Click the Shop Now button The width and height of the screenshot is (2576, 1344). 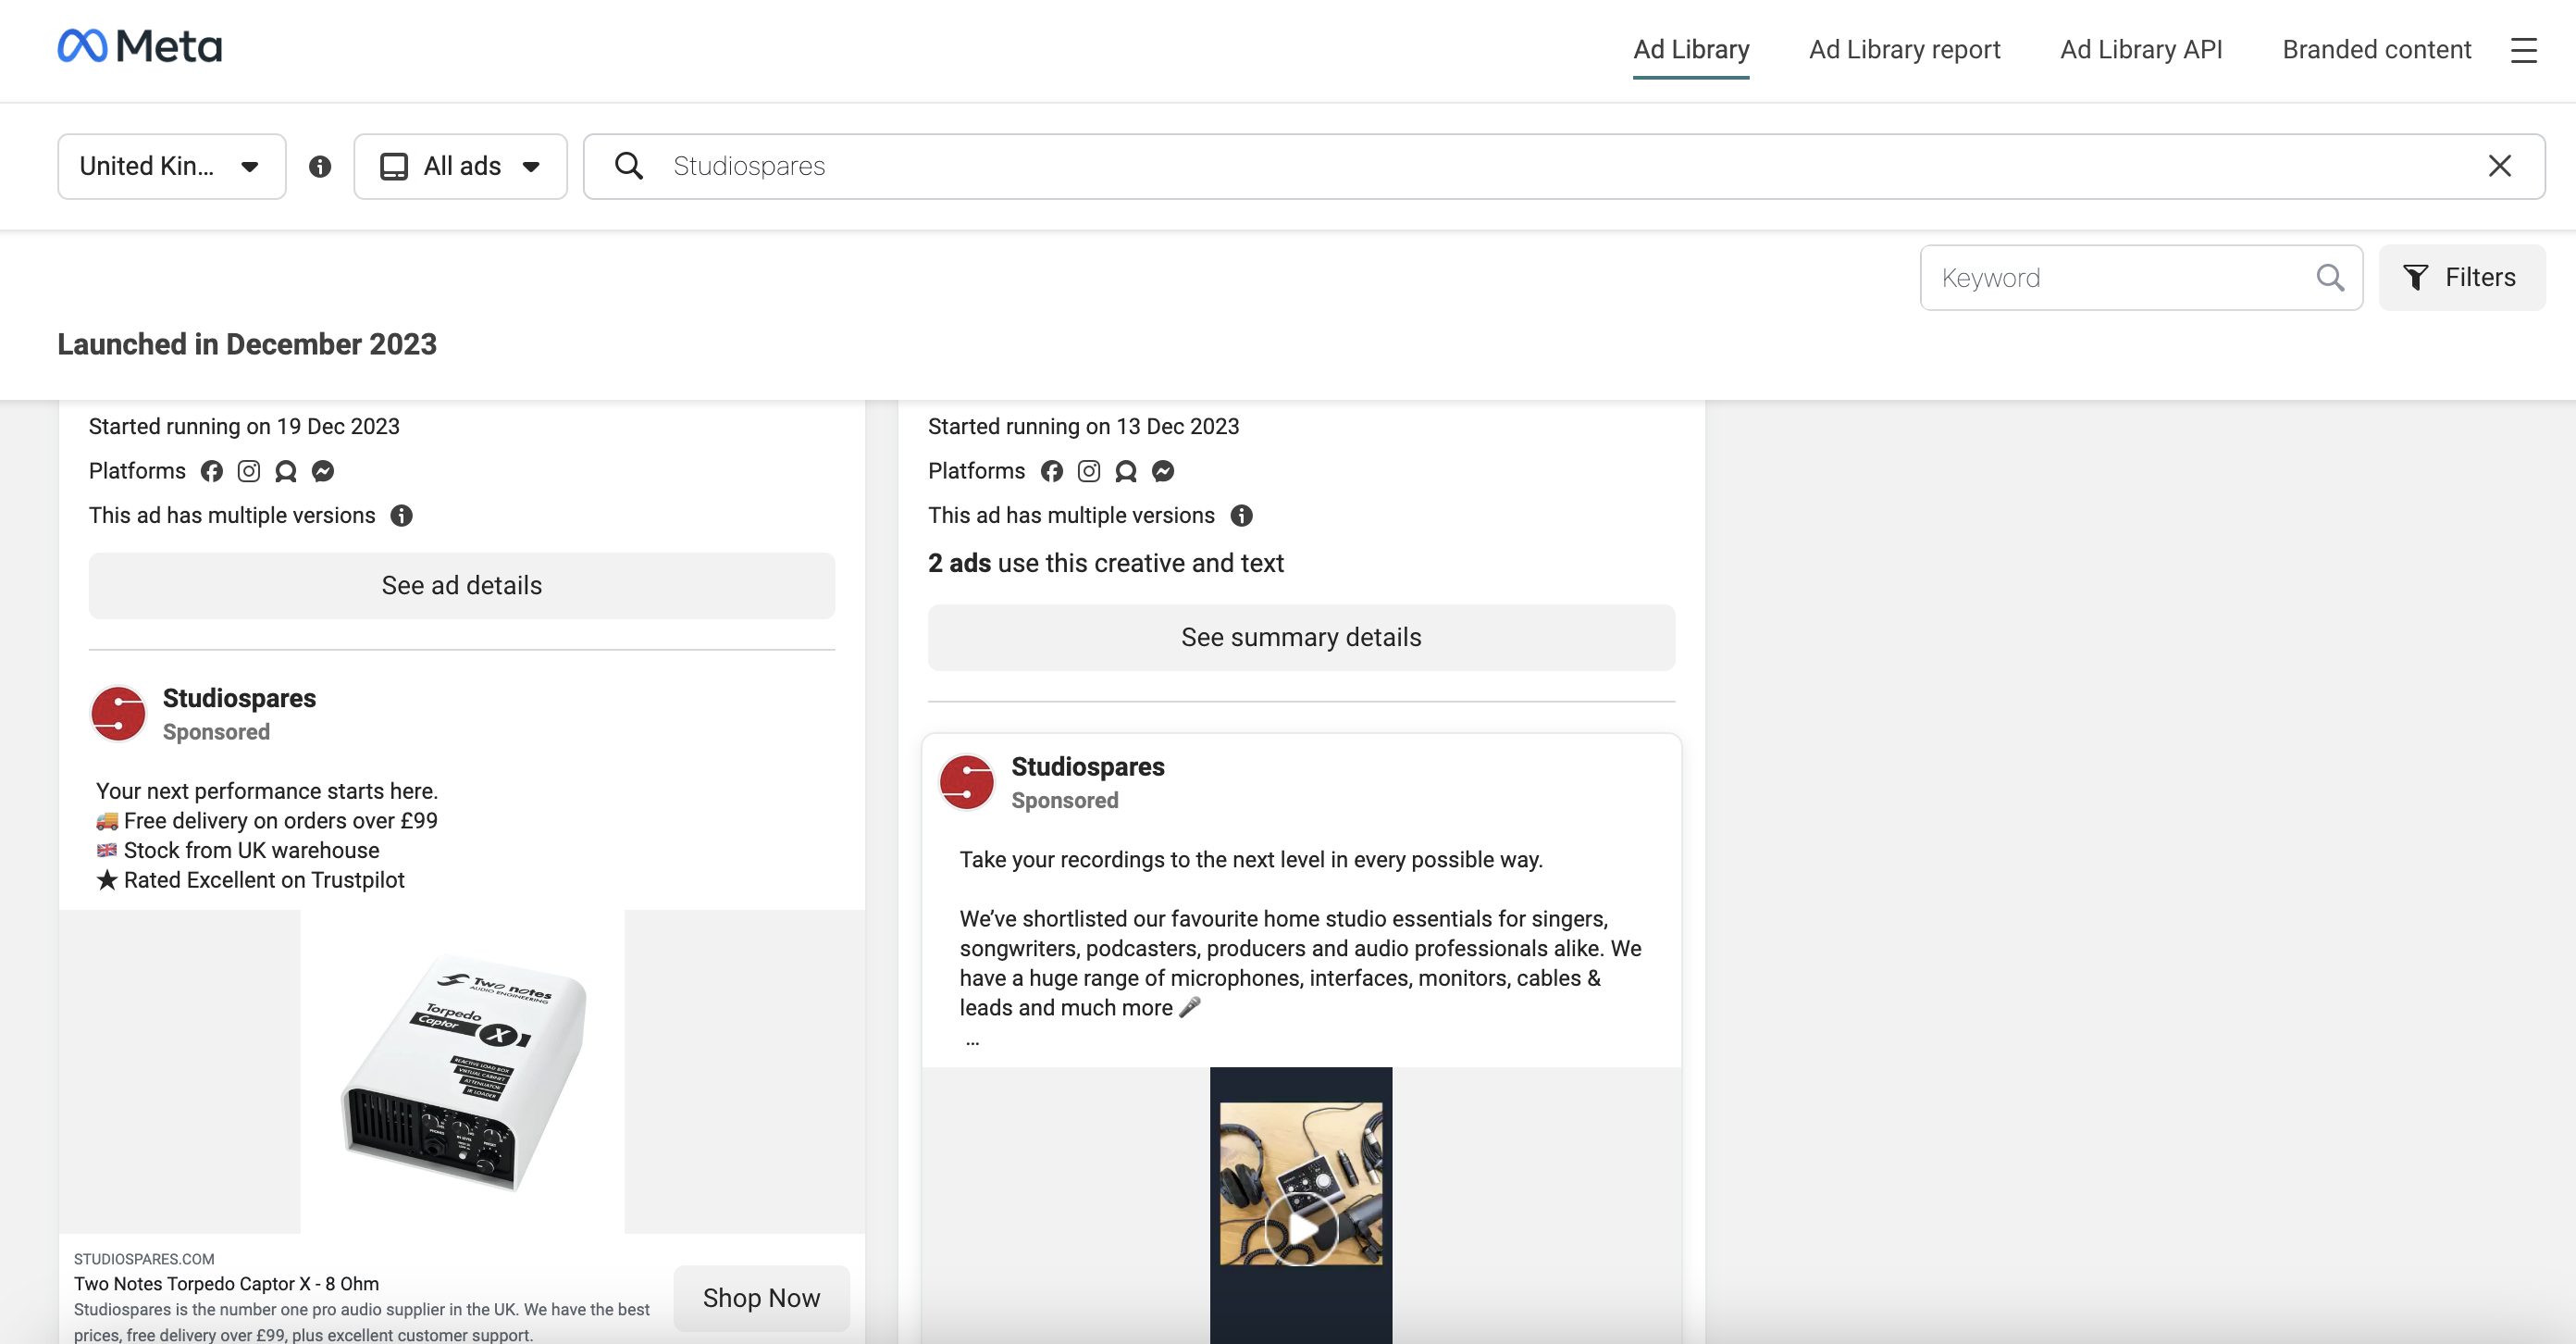click(761, 1298)
